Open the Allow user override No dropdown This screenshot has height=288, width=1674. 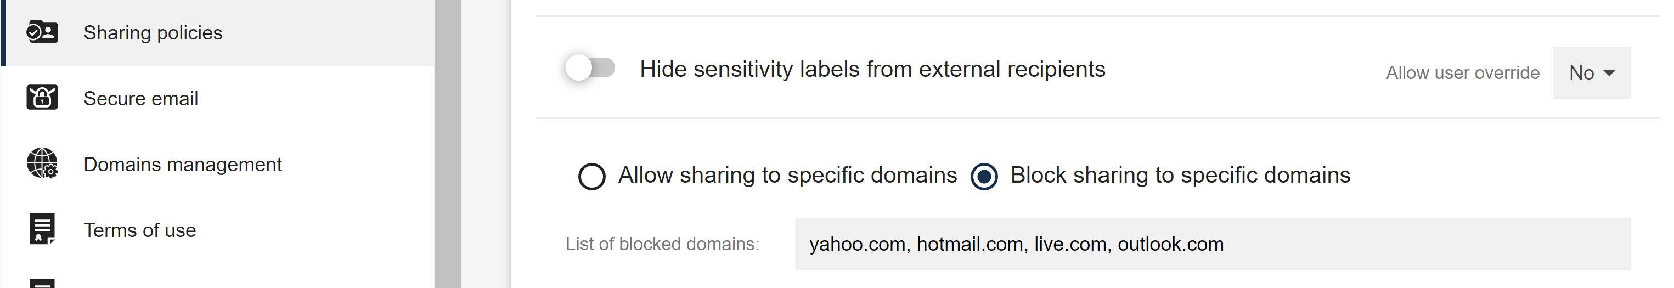[x=1592, y=73]
